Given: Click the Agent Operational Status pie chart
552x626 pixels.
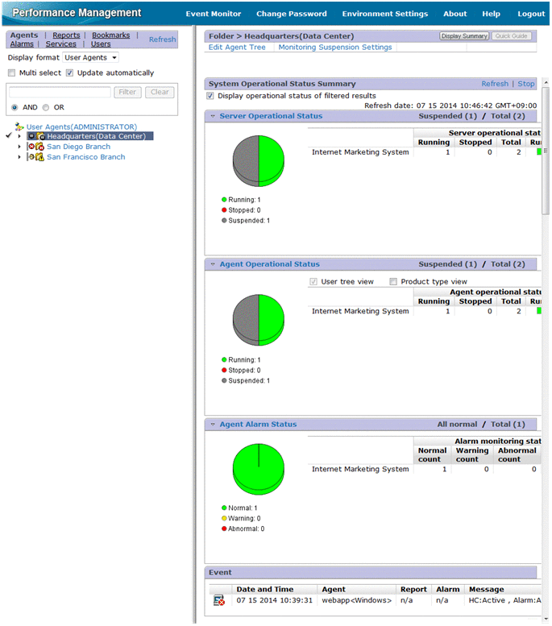Looking at the screenshot, I should (x=259, y=320).
